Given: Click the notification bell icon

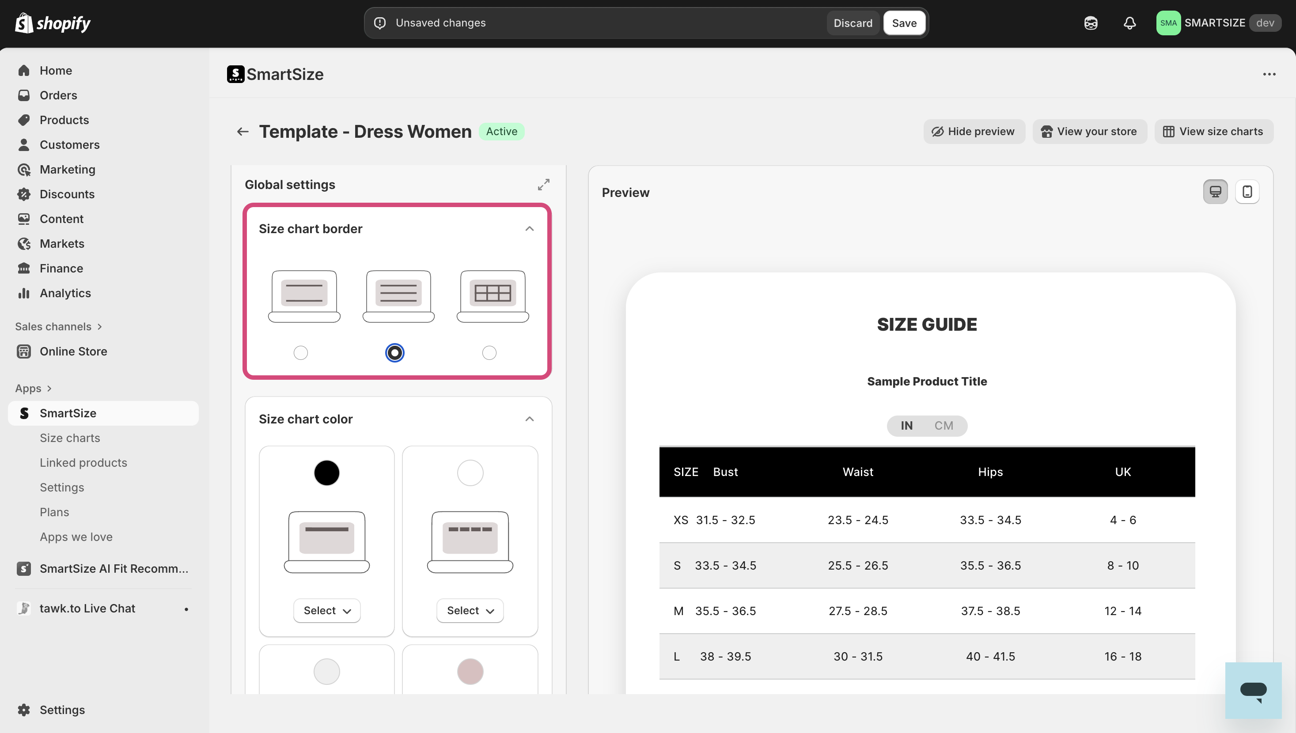Looking at the screenshot, I should click(1129, 23).
